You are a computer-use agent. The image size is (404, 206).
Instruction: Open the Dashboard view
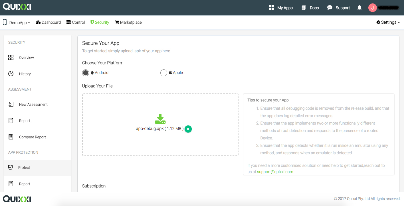[48, 22]
